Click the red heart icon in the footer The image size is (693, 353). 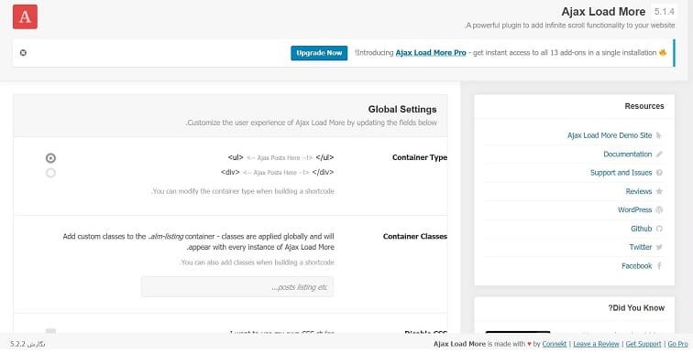(x=529, y=344)
